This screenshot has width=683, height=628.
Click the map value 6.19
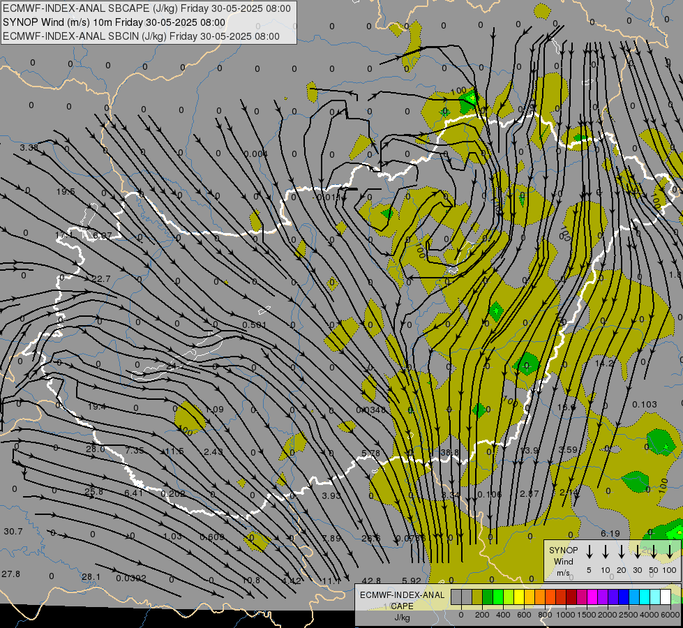(610, 534)
